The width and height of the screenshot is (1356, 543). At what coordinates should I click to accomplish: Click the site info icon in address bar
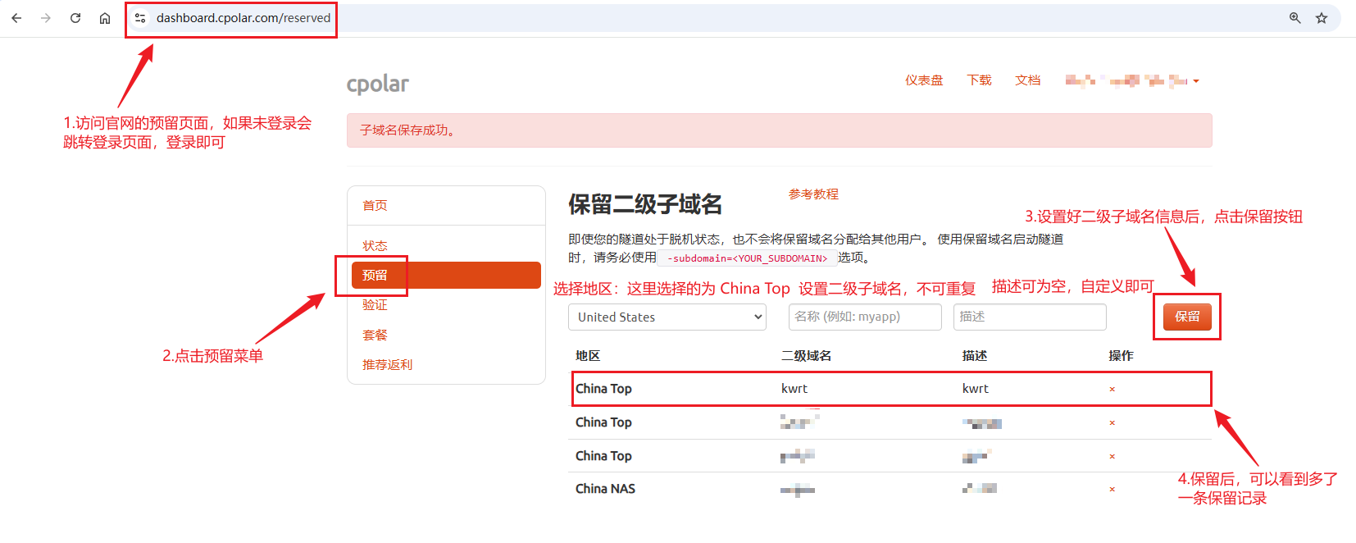(140, 18)
